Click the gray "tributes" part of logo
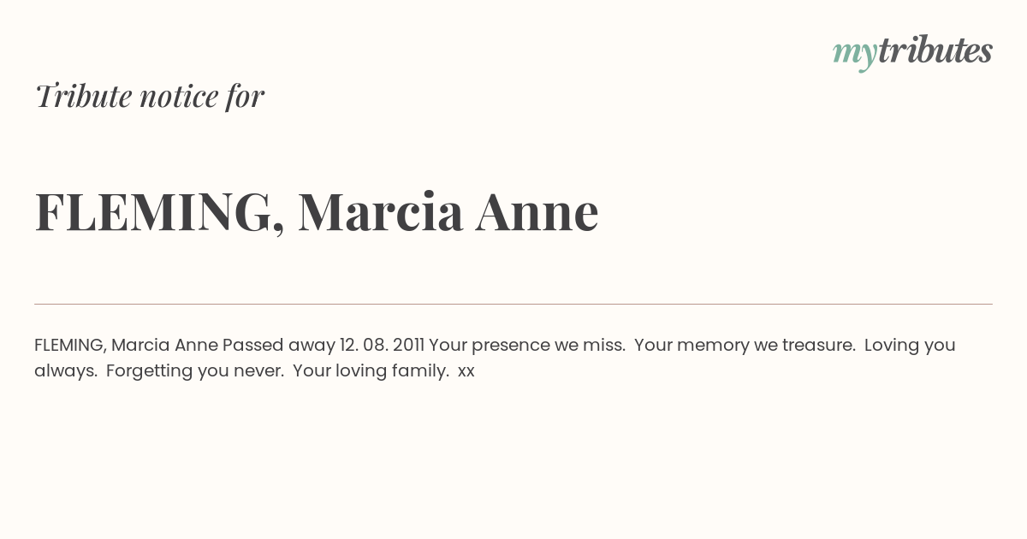 [935, 51]
